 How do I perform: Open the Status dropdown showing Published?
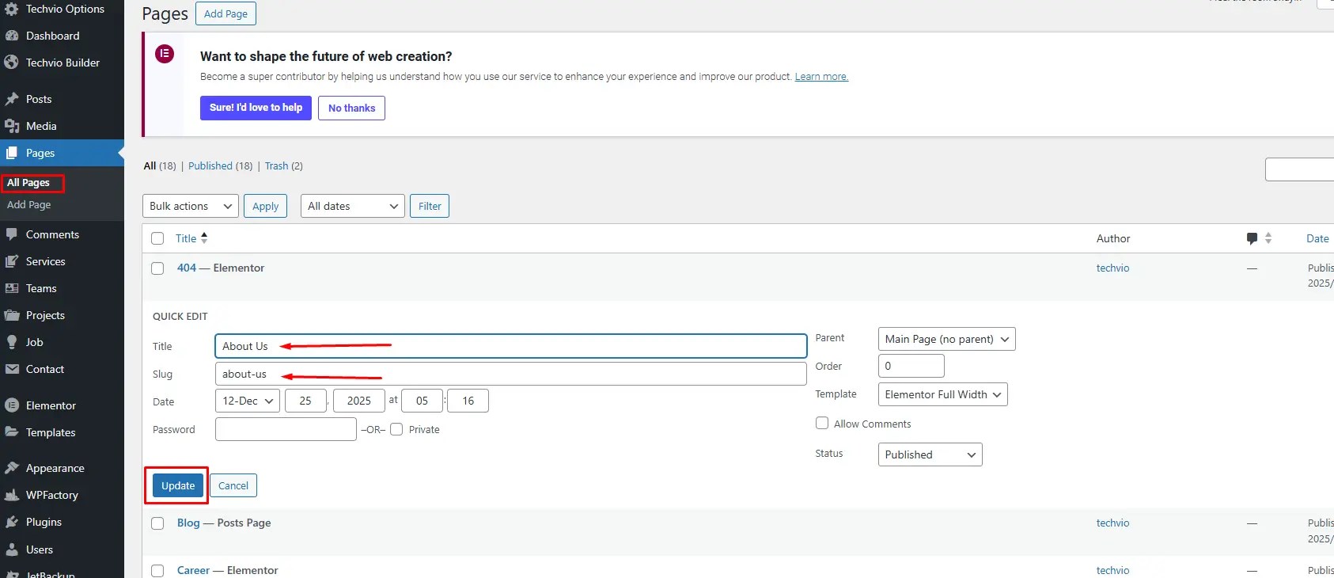point(930,454)
